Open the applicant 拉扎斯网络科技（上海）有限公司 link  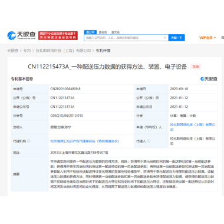coord(193,127)
